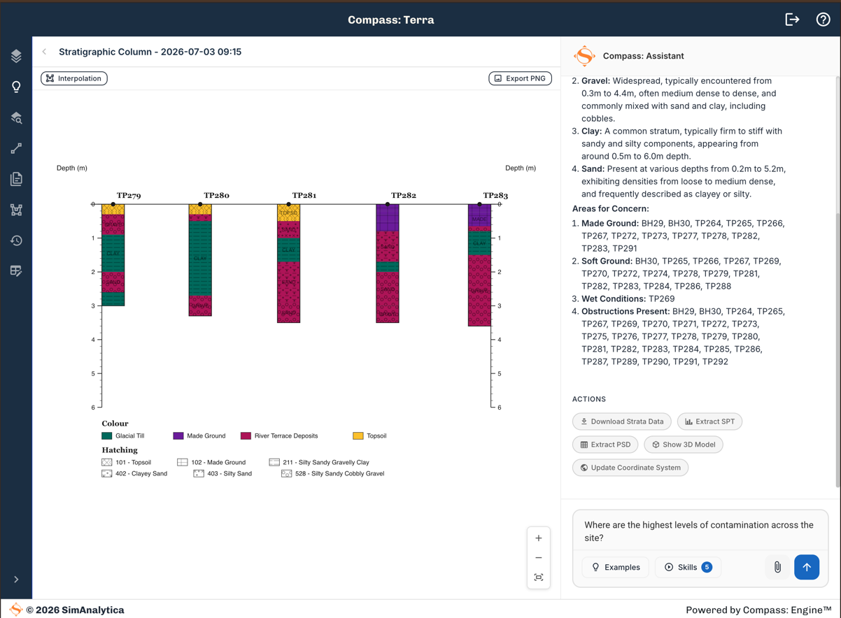This screenshot has height=618, width=841.
Task: Go back using the chevron beside Stratigraphic Column
Action: (x=45, y=52)
